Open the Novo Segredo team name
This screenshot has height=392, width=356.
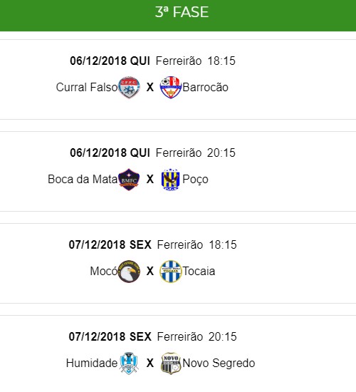point(219,363)
